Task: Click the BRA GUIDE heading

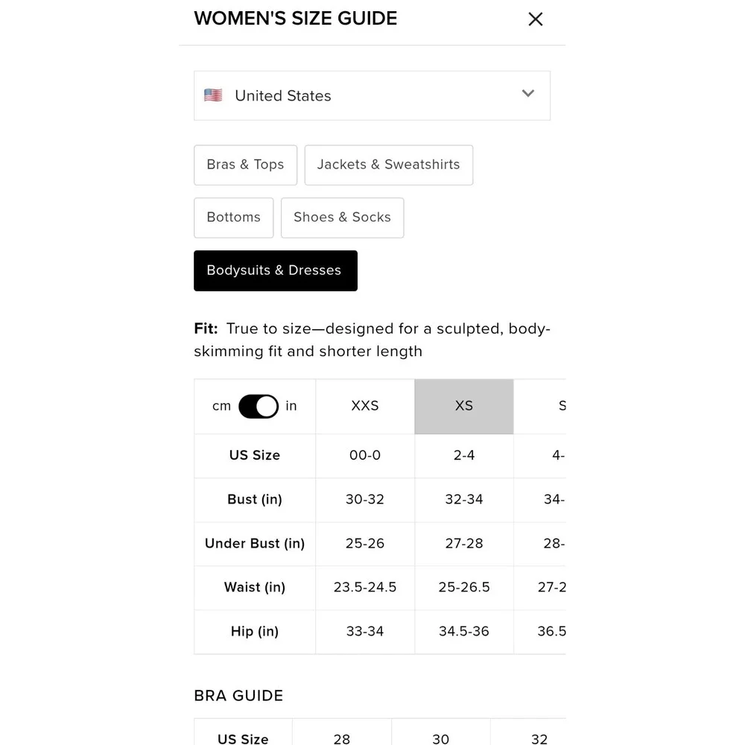Action: tap(238, 696)
